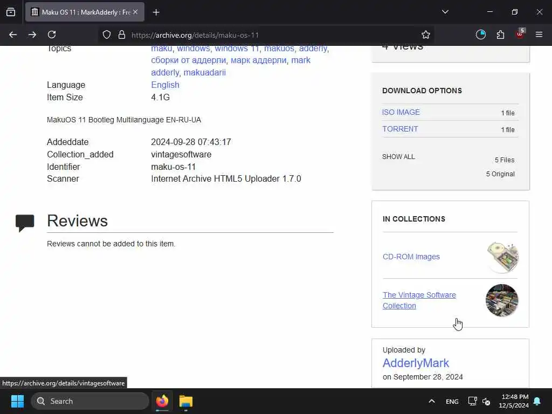
Task: Click the Item Size value '4.1G'
Action: (160, 97)
